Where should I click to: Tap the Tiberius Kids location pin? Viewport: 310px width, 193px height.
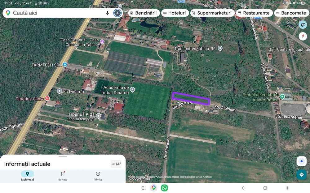(98, 116)
